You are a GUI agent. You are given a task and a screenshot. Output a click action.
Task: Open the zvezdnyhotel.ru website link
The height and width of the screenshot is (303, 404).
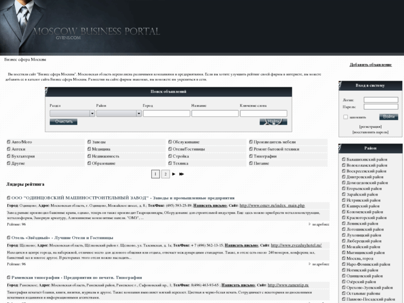[296, 245]
